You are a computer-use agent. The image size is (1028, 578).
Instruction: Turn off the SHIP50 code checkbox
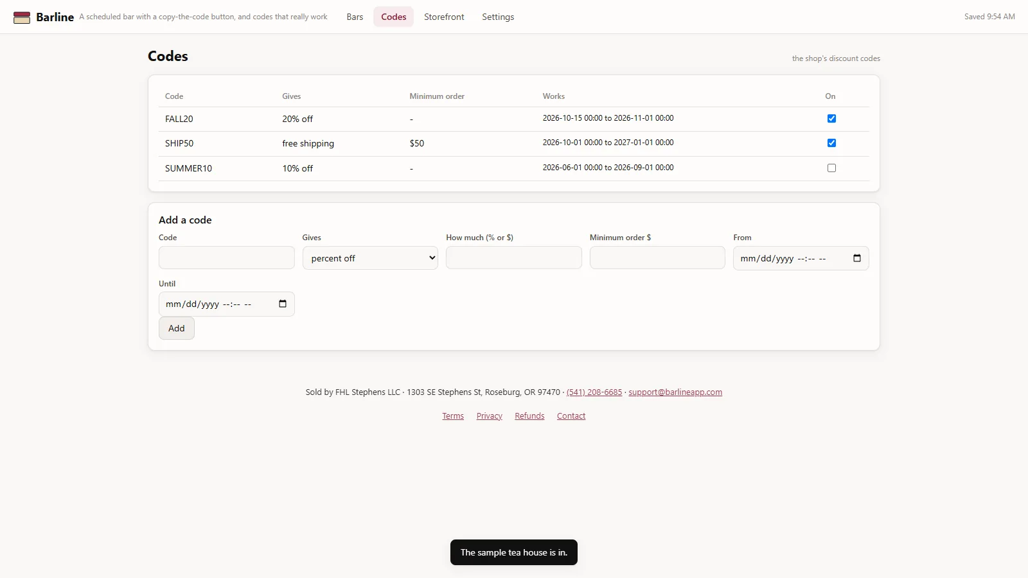[x=831, y=143]
